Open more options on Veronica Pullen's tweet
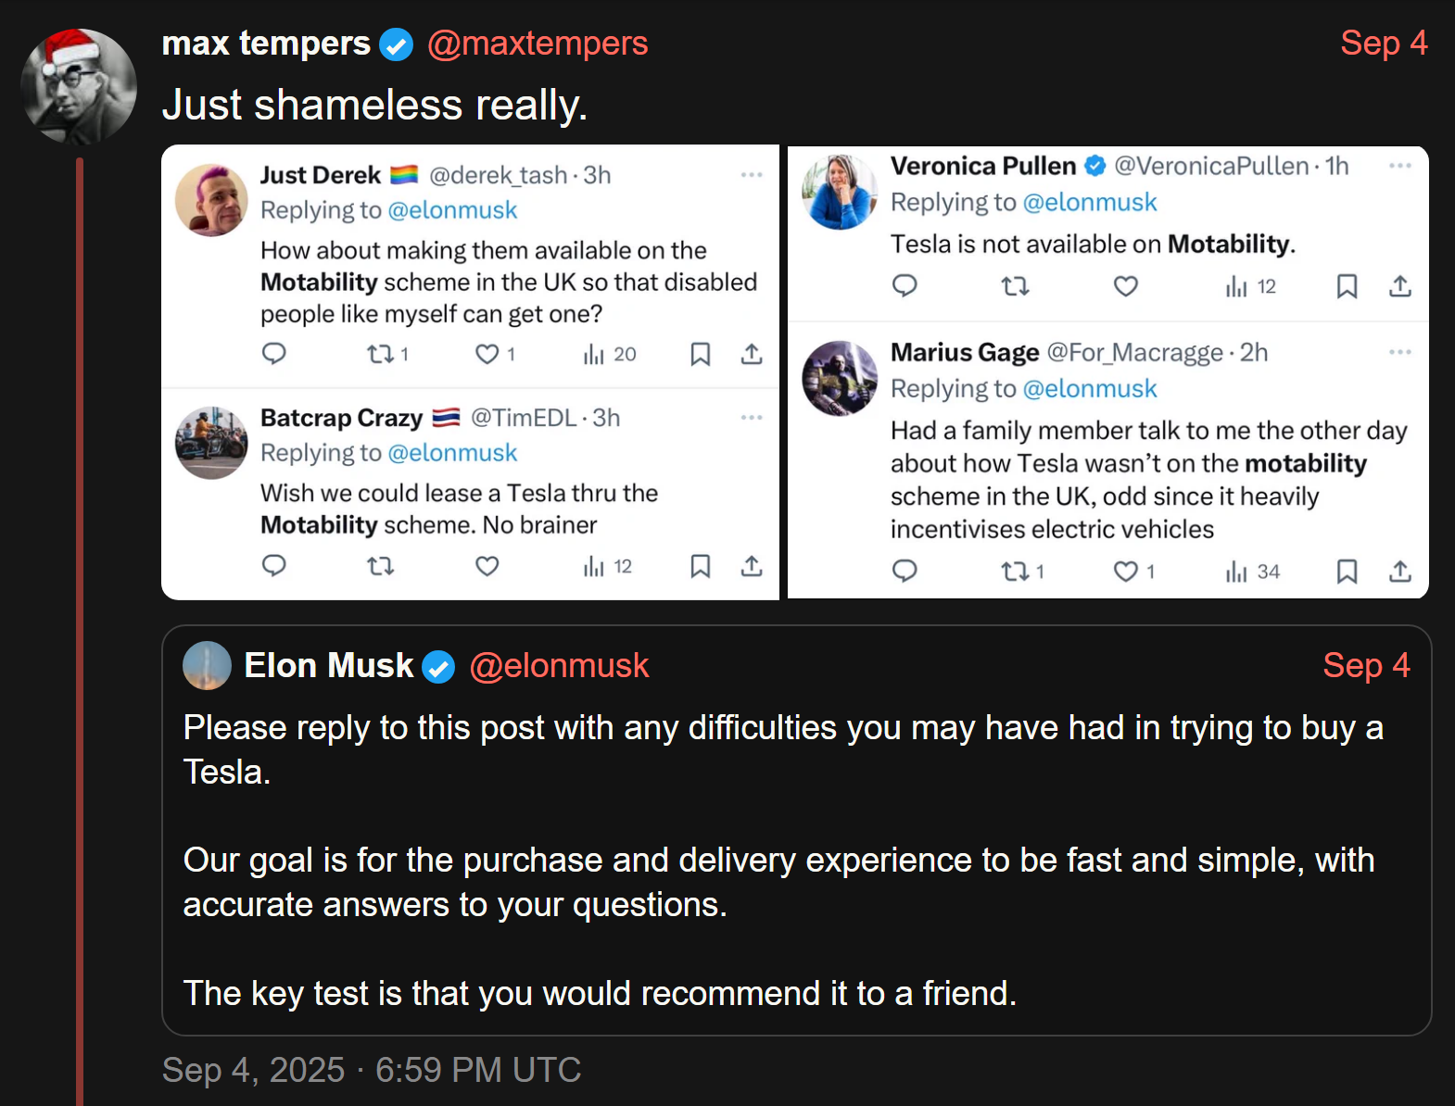The height and width of the screenshot is (1106, 1455). (1400, 166)
